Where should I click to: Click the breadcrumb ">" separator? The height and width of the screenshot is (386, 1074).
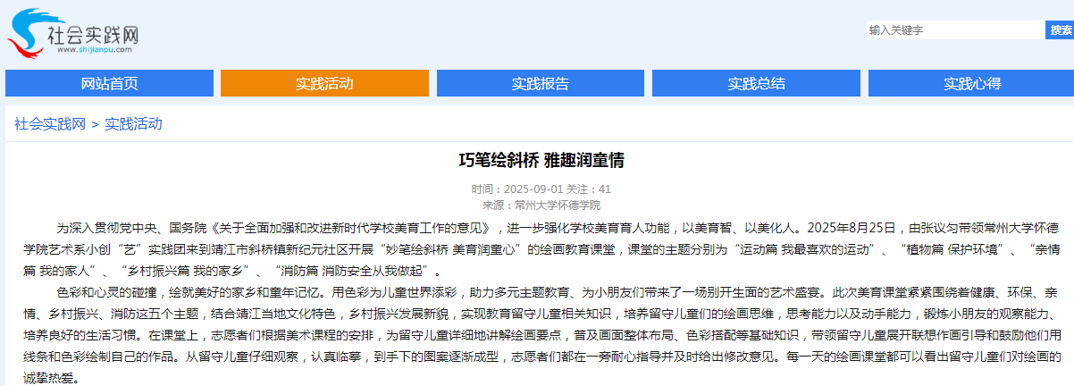95,124
